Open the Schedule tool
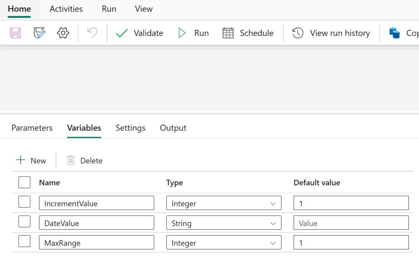The image size is (419, 258). pos(248,33)
